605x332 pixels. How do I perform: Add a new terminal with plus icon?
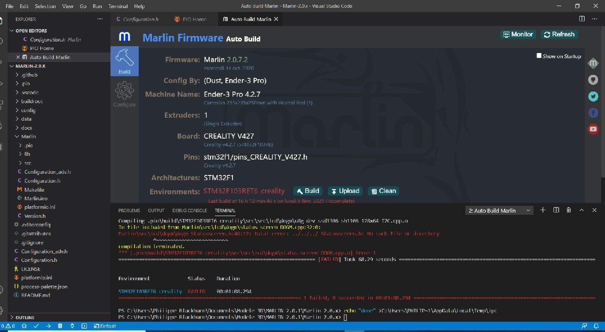[543, 210]
